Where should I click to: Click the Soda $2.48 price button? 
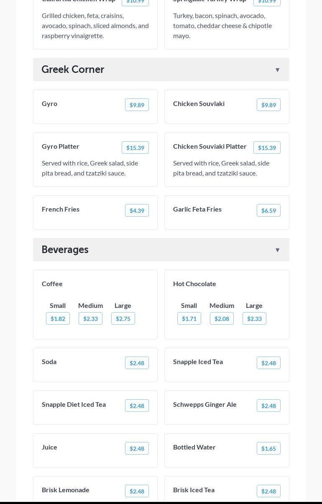pyautogui.click(x=137, y=363)
